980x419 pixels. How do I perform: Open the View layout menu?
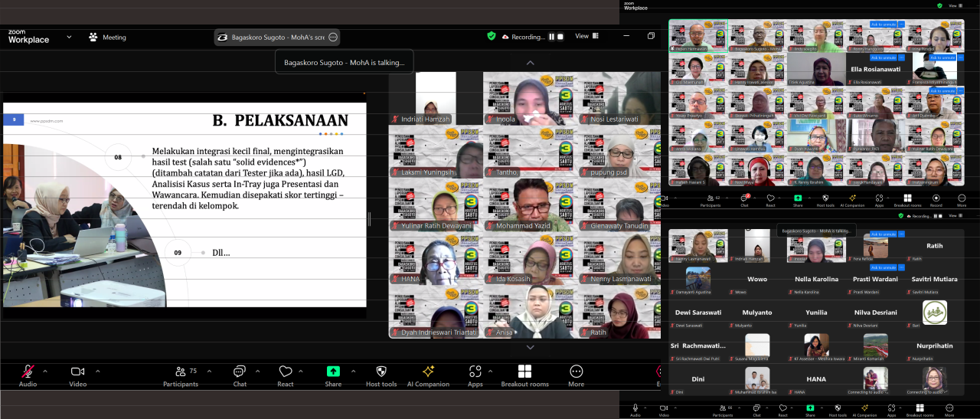point(586,36)
